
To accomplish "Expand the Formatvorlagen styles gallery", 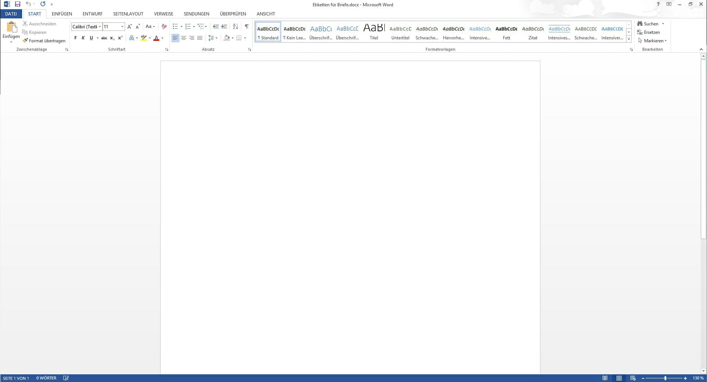I will click(629, 39).
